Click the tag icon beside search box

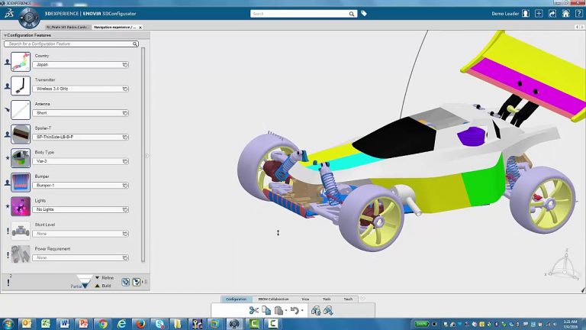(x=364, y=14)
